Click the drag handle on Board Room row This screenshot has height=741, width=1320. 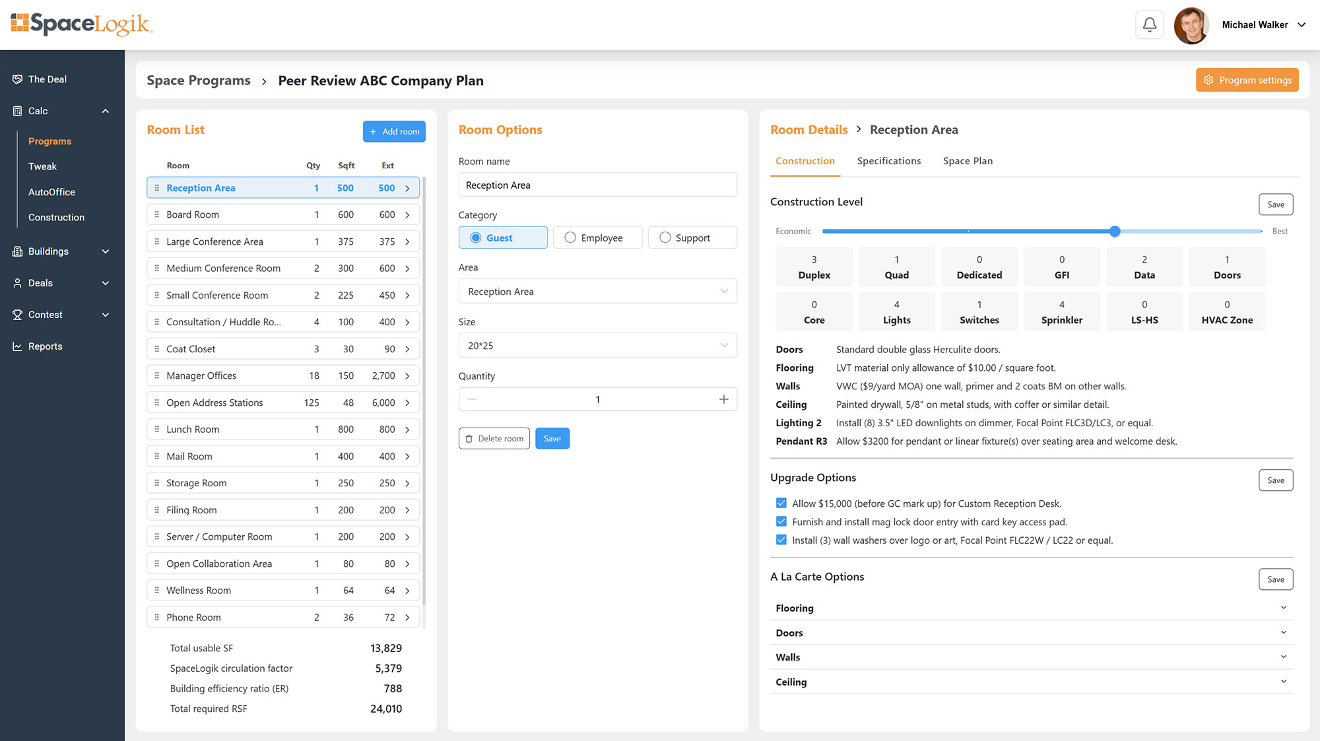click(x=156, y=214)
